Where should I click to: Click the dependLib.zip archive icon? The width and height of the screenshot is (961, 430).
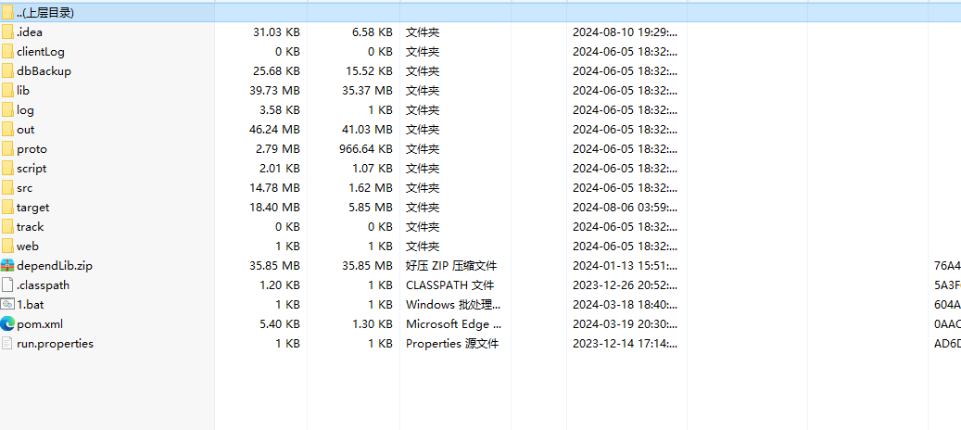[7, 266]
